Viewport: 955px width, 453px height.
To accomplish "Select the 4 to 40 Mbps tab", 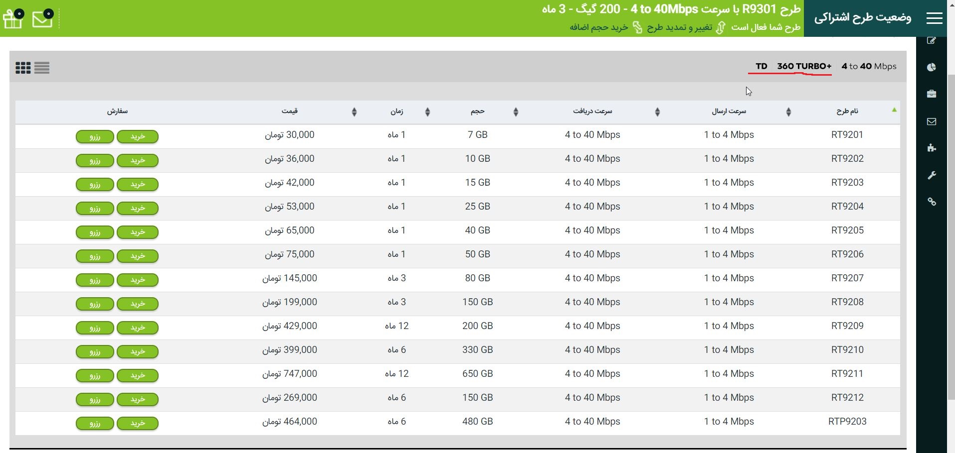I will pos(869,66).
